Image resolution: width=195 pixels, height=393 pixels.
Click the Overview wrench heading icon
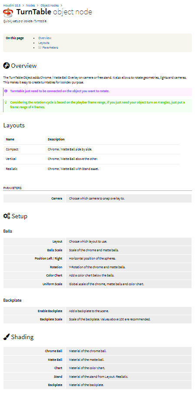(x=6, y=66)
